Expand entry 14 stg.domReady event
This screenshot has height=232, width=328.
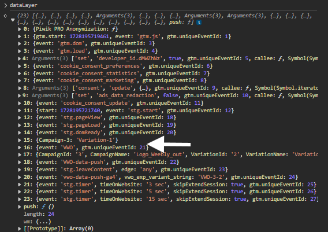click(x=20, y=132)
